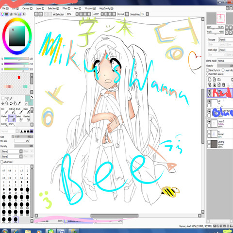Image resolution: width=233 pixels, height=233 pixels.
Task: Create a new linework layer
Action: [x=215, y=79]
